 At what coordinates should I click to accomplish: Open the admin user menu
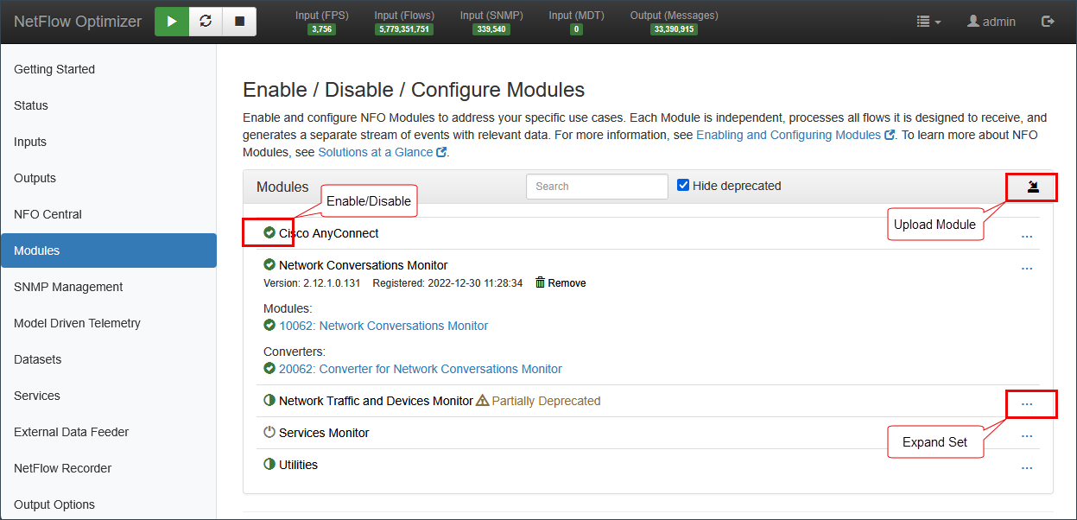pos(991,22)
